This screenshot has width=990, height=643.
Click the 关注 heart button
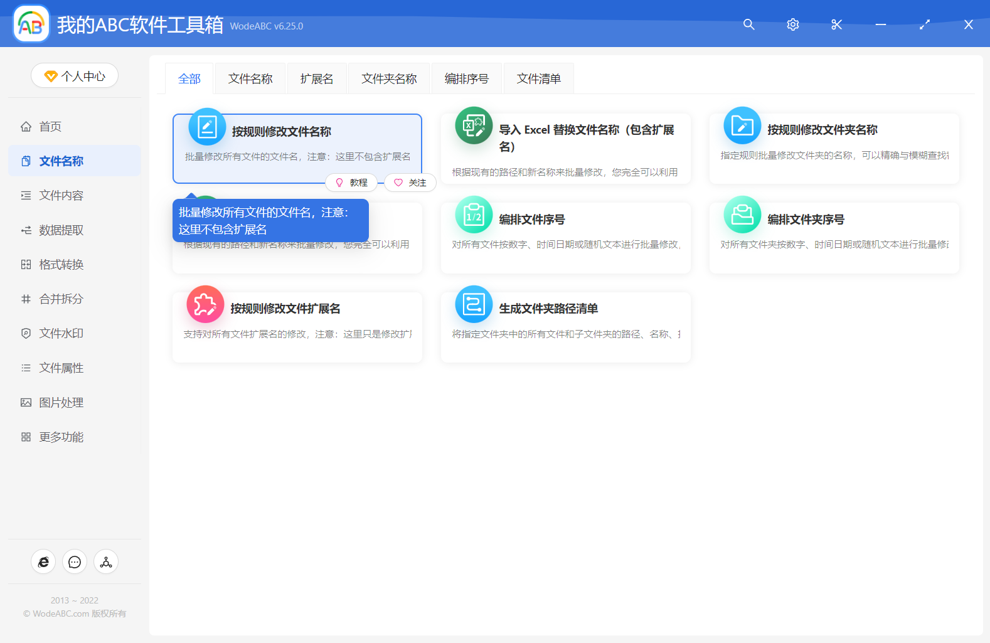[410, 183]
